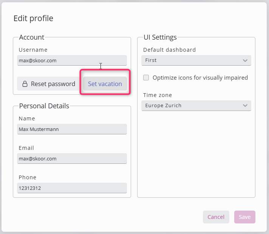Click the Personal Details section heading
Image resolution: width=269 pixels, height=234 pixels.
44,106
